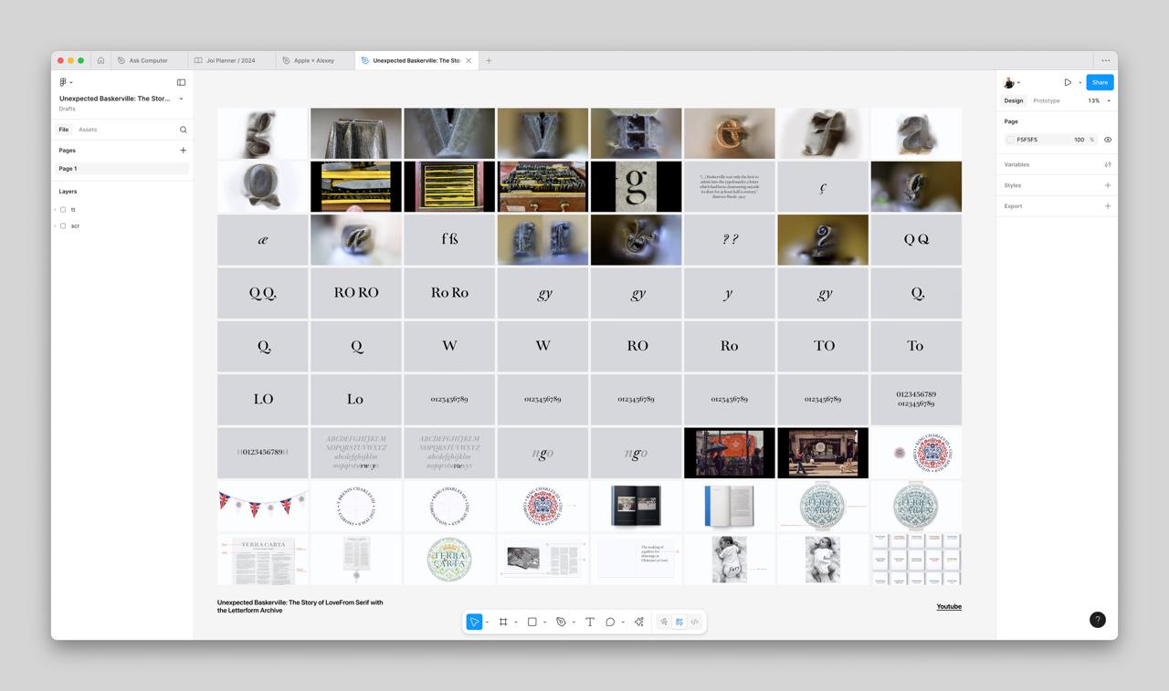
Task: Click the blue Share button
Action: click(x=1100, y=82)
